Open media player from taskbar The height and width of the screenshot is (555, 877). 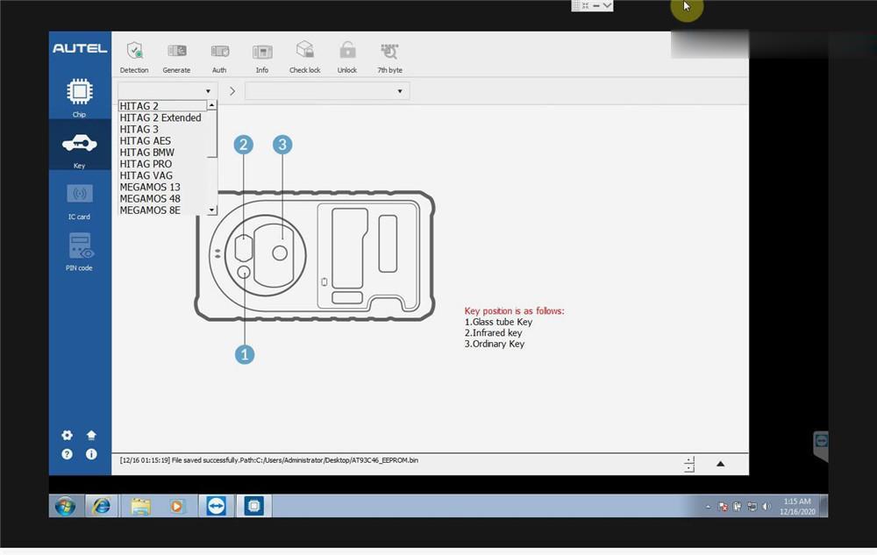177,507
